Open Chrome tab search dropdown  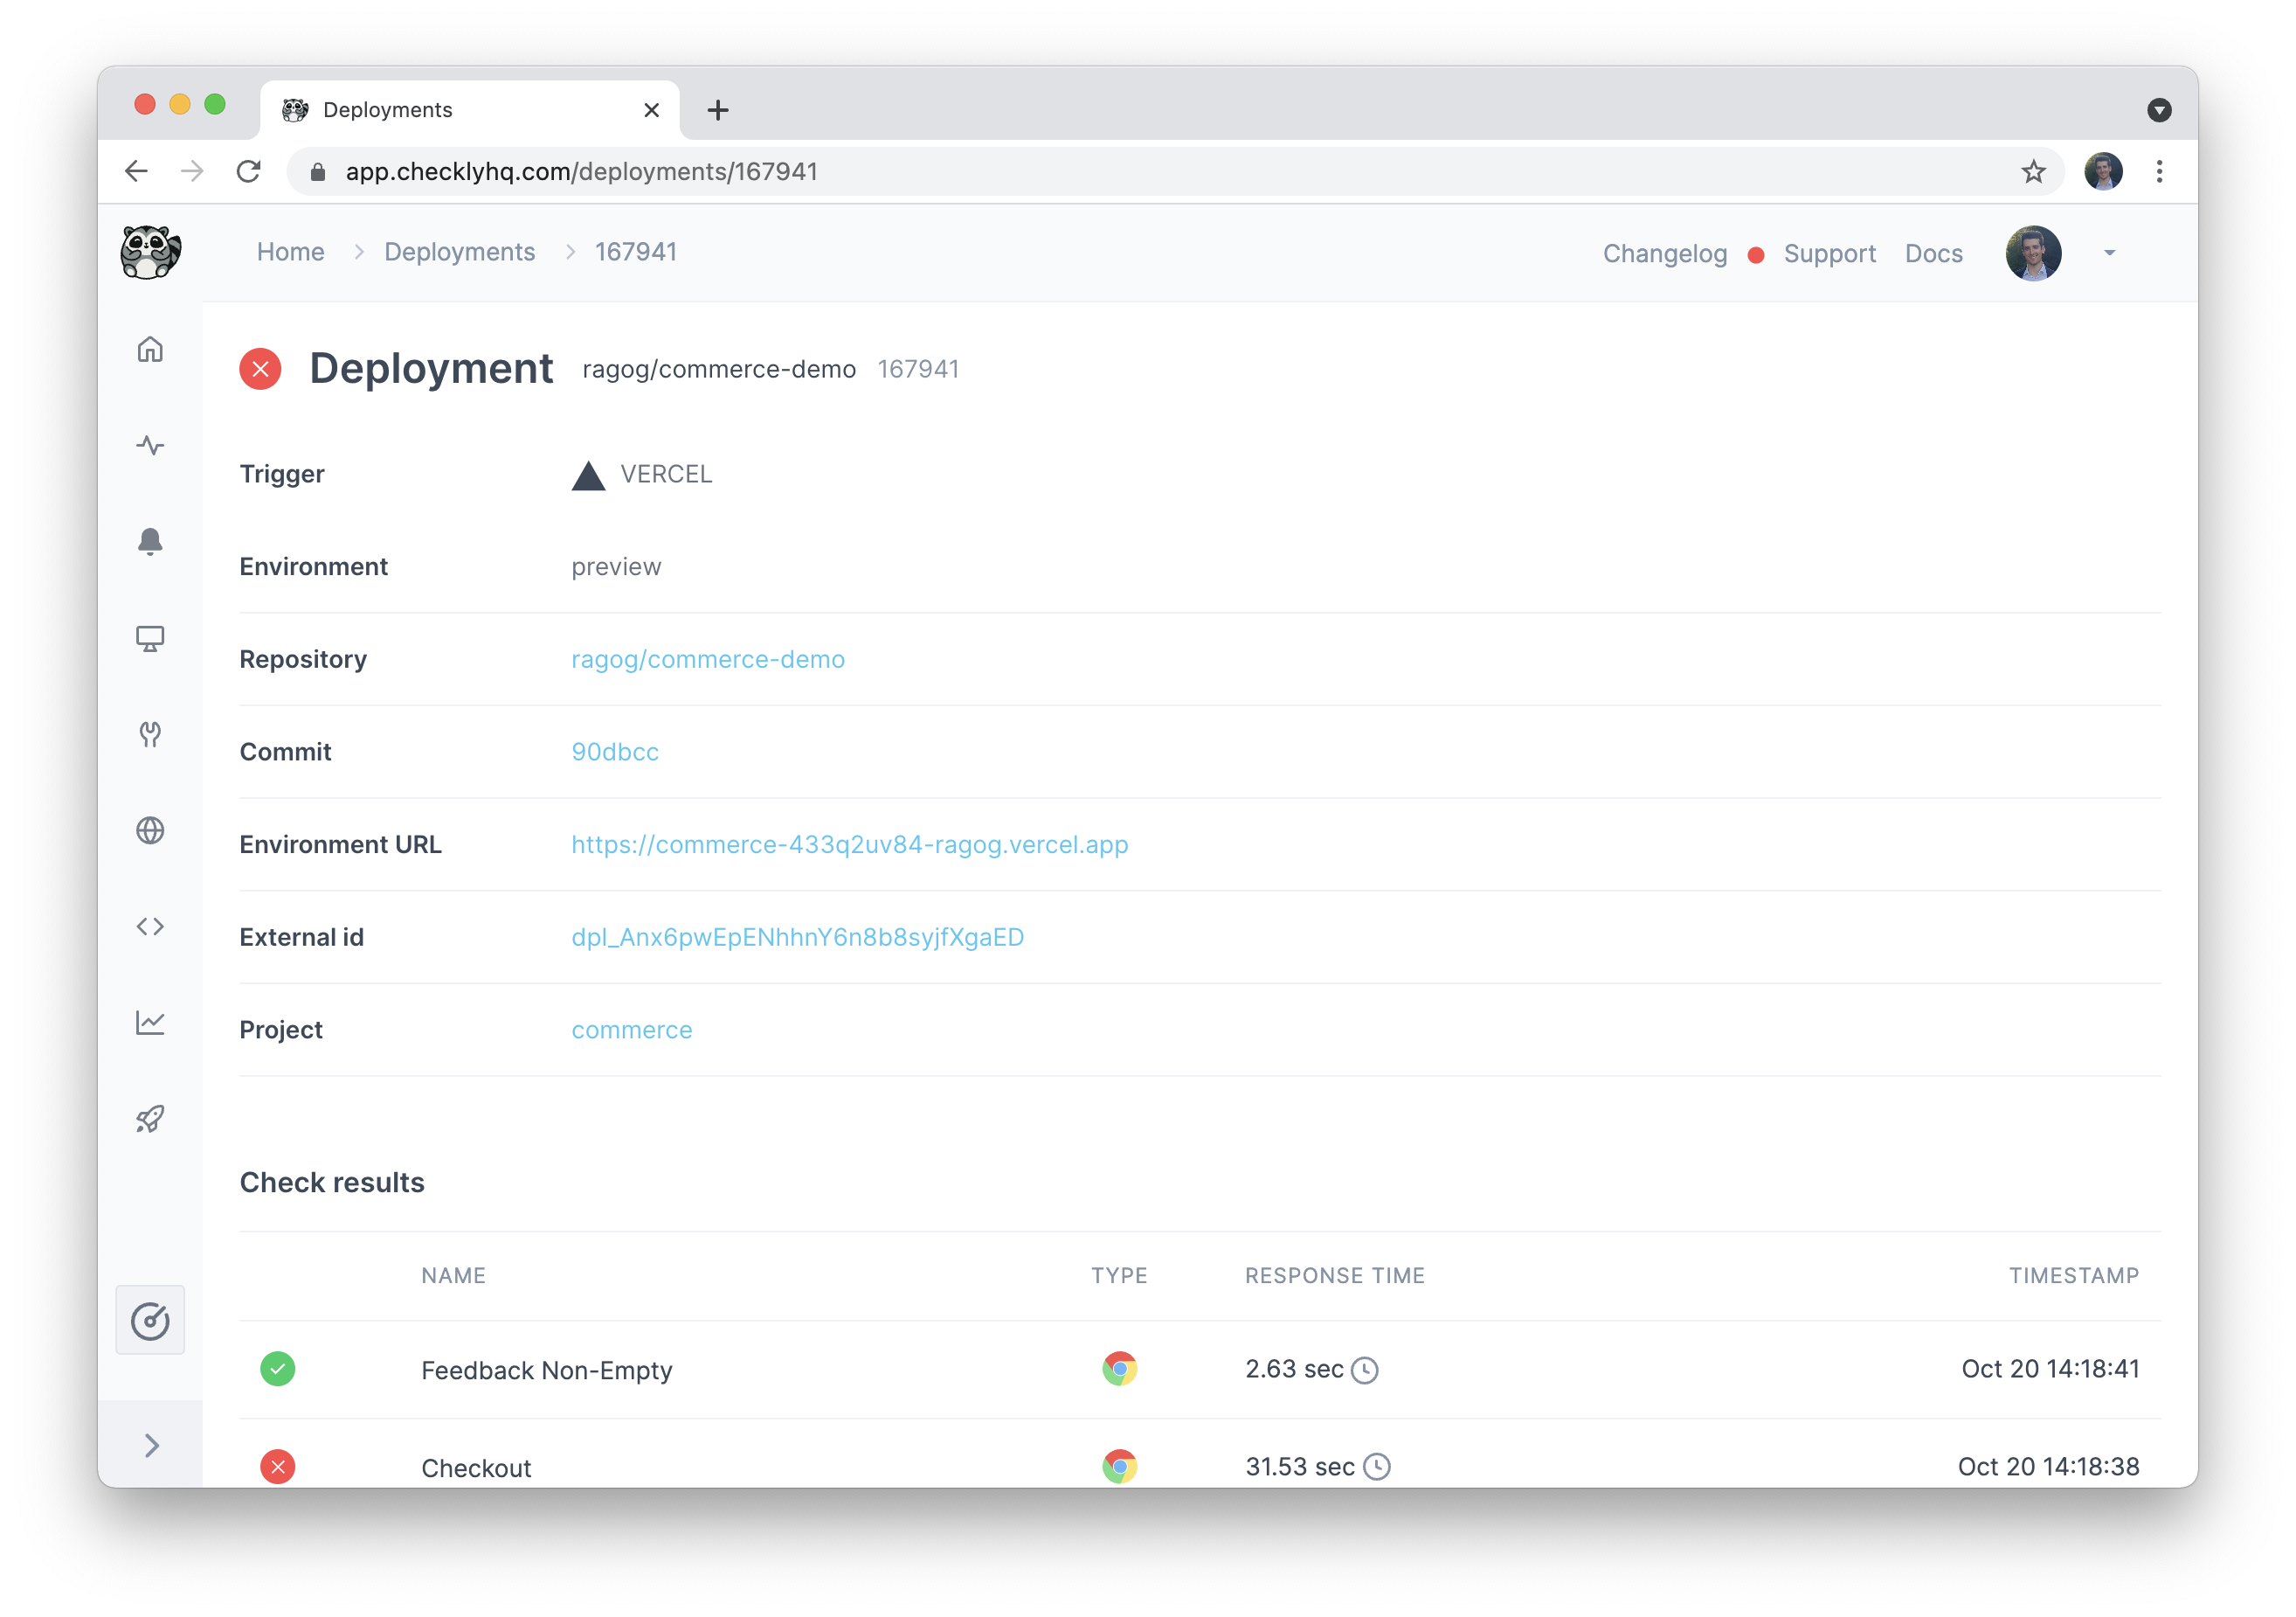point(2159,110)
